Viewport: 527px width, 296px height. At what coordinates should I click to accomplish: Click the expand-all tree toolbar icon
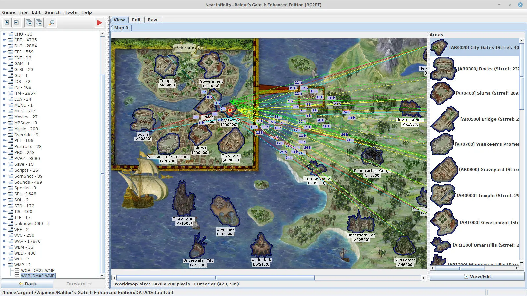coord(29,22)
